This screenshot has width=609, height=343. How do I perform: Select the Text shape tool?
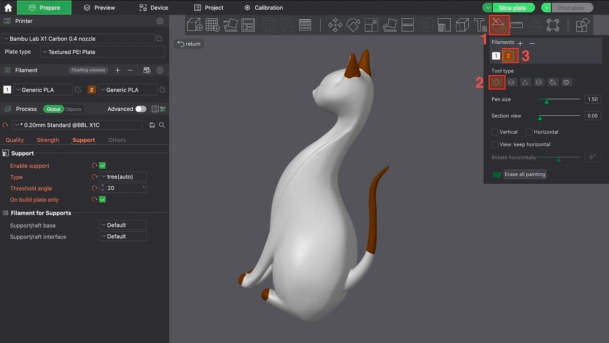[480, 25]
